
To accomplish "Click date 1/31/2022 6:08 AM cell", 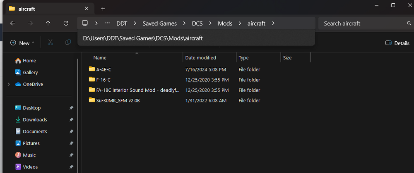I will coord(206,101).
